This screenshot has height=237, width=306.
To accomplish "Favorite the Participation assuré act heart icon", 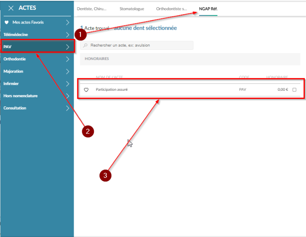I will click(x=86, y=90).
